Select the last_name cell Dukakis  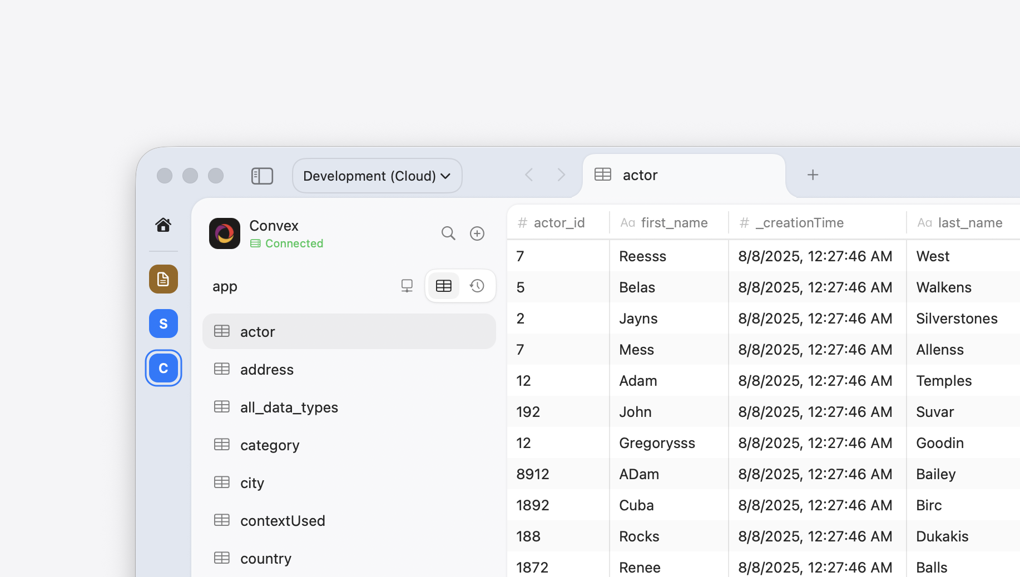point(964,536)
